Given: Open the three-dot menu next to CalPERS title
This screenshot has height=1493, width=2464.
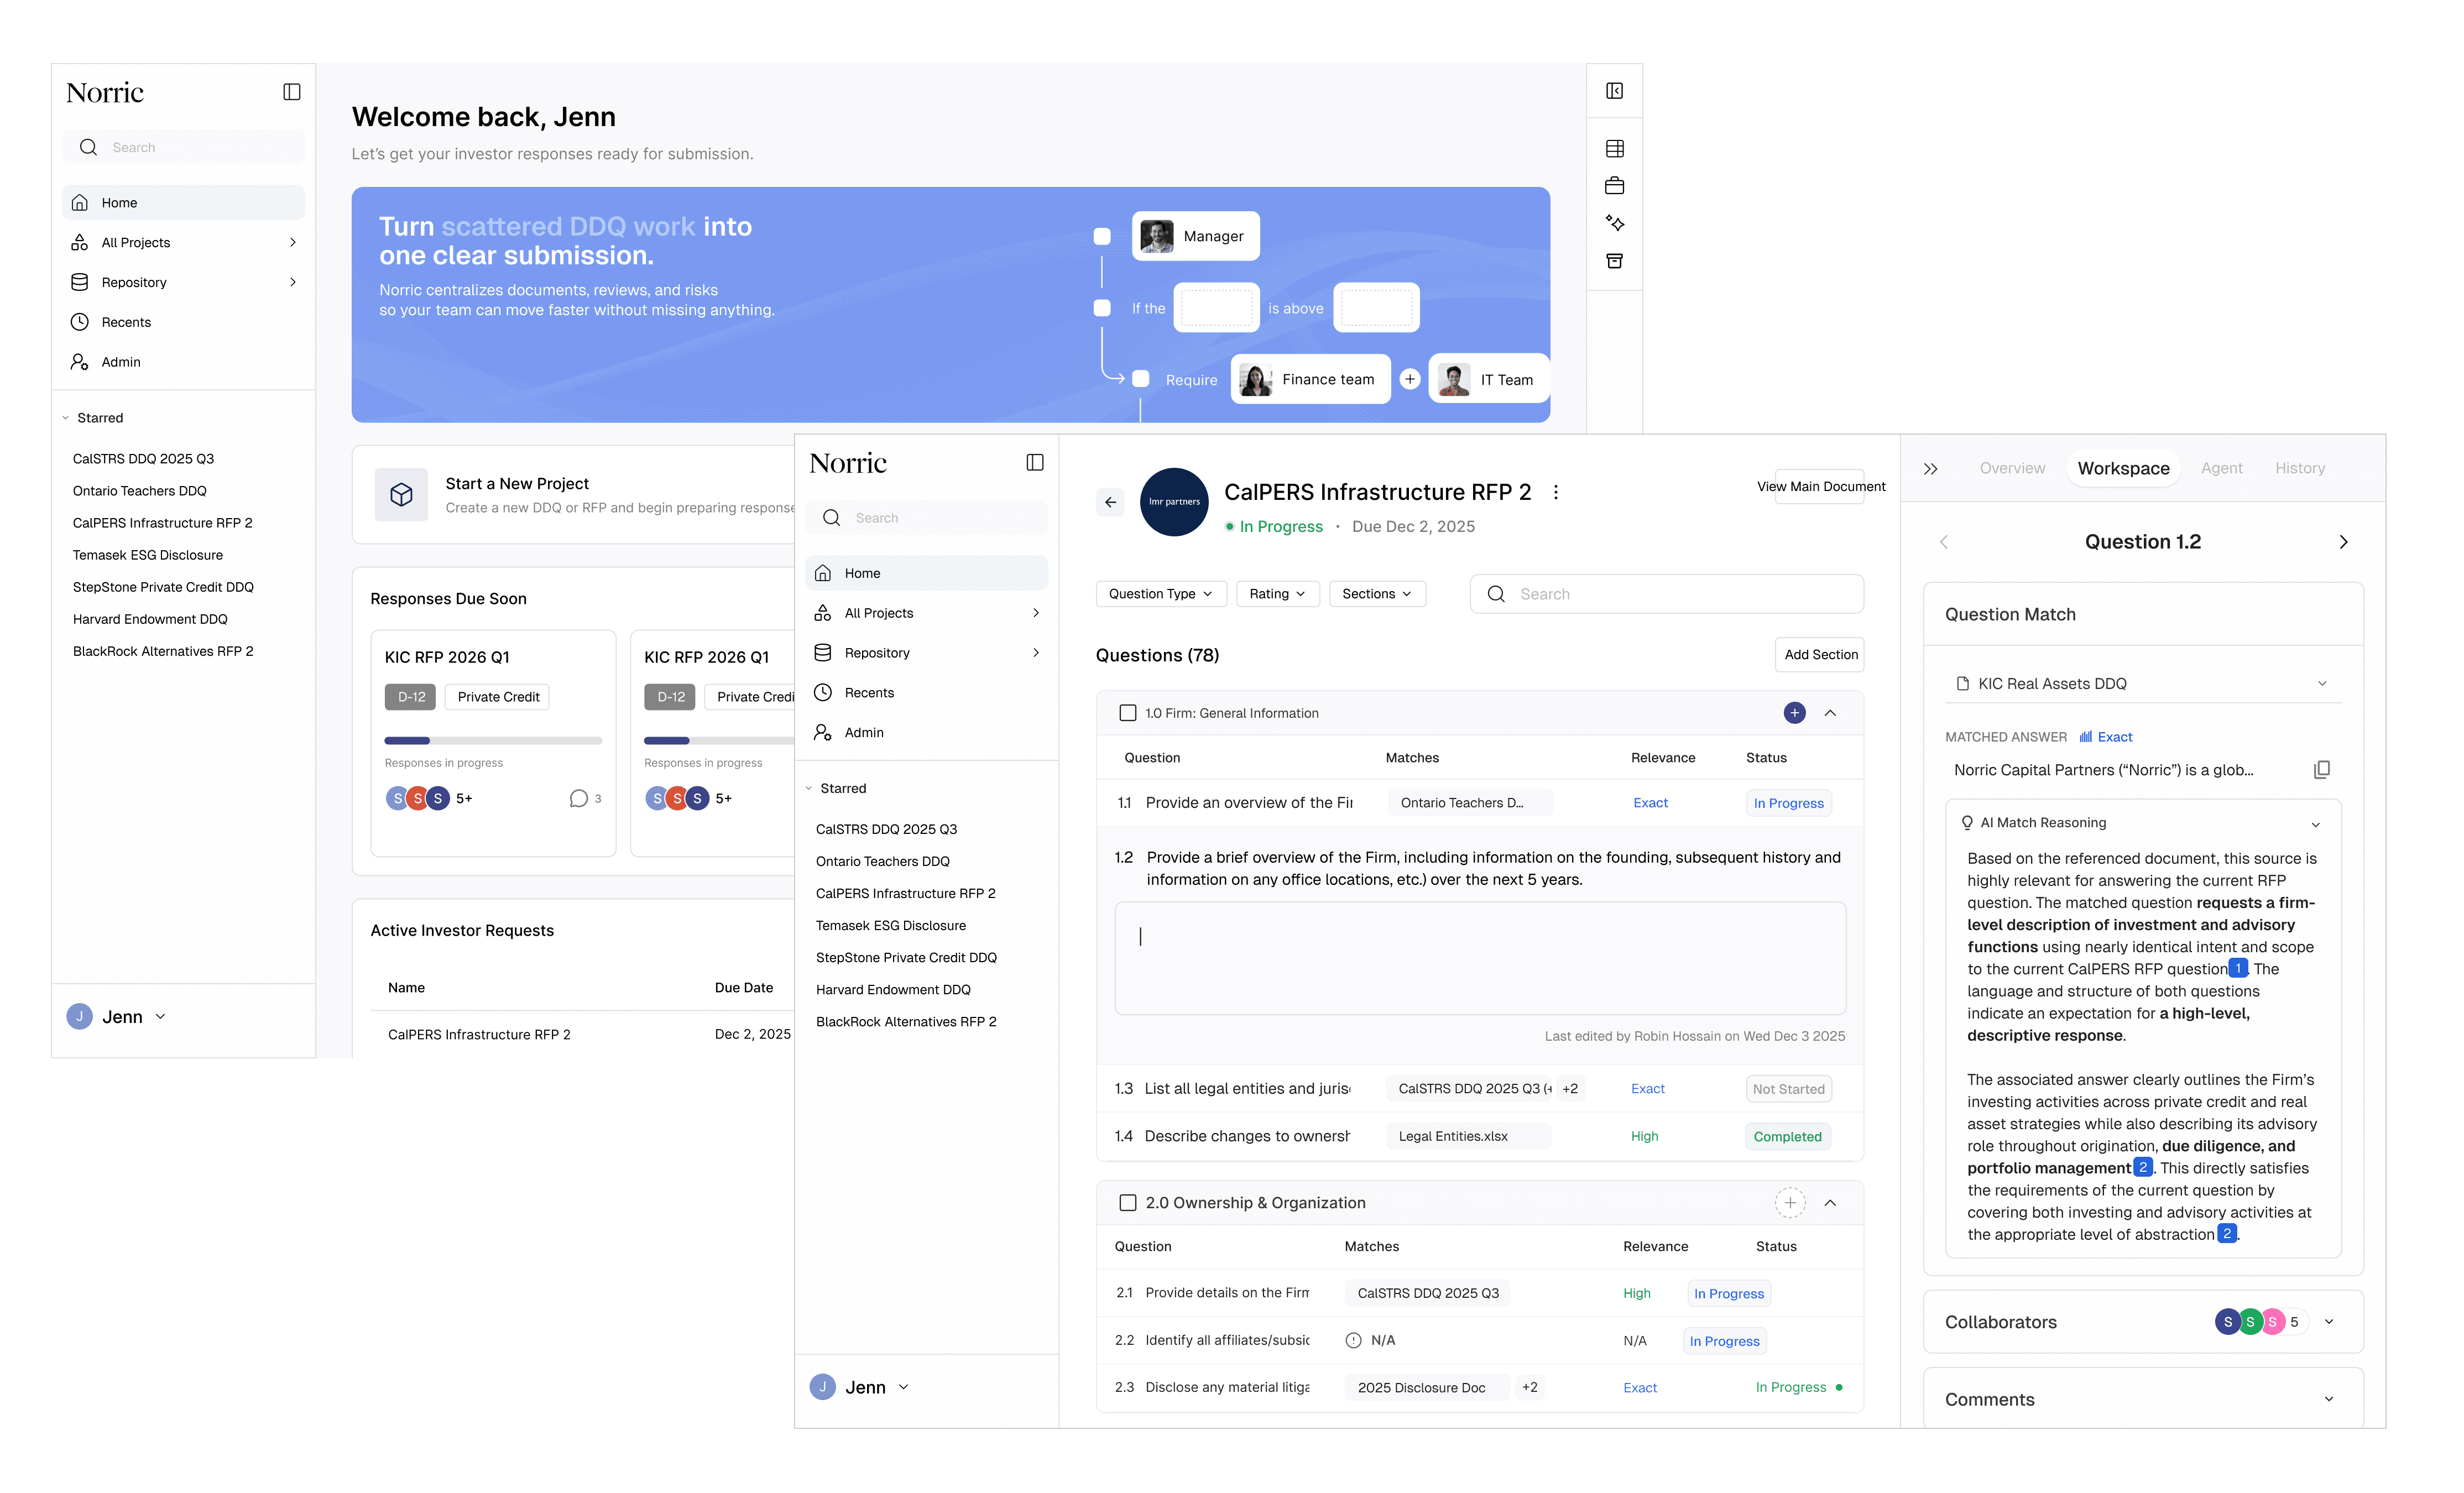Looking at the screenshot, I should pos(1555,492).
